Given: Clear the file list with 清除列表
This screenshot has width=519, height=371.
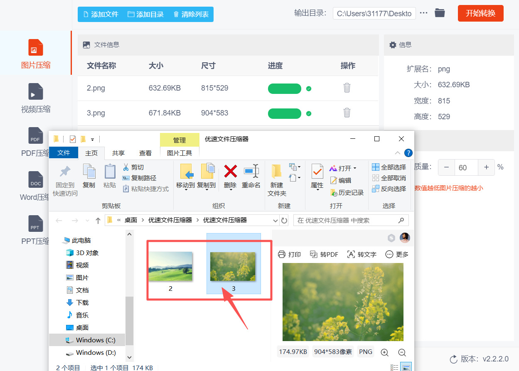Looking at the screenshot, I should (191, 14).
